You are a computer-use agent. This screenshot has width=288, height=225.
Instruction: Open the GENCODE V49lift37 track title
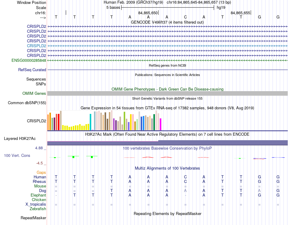point(167,22)
